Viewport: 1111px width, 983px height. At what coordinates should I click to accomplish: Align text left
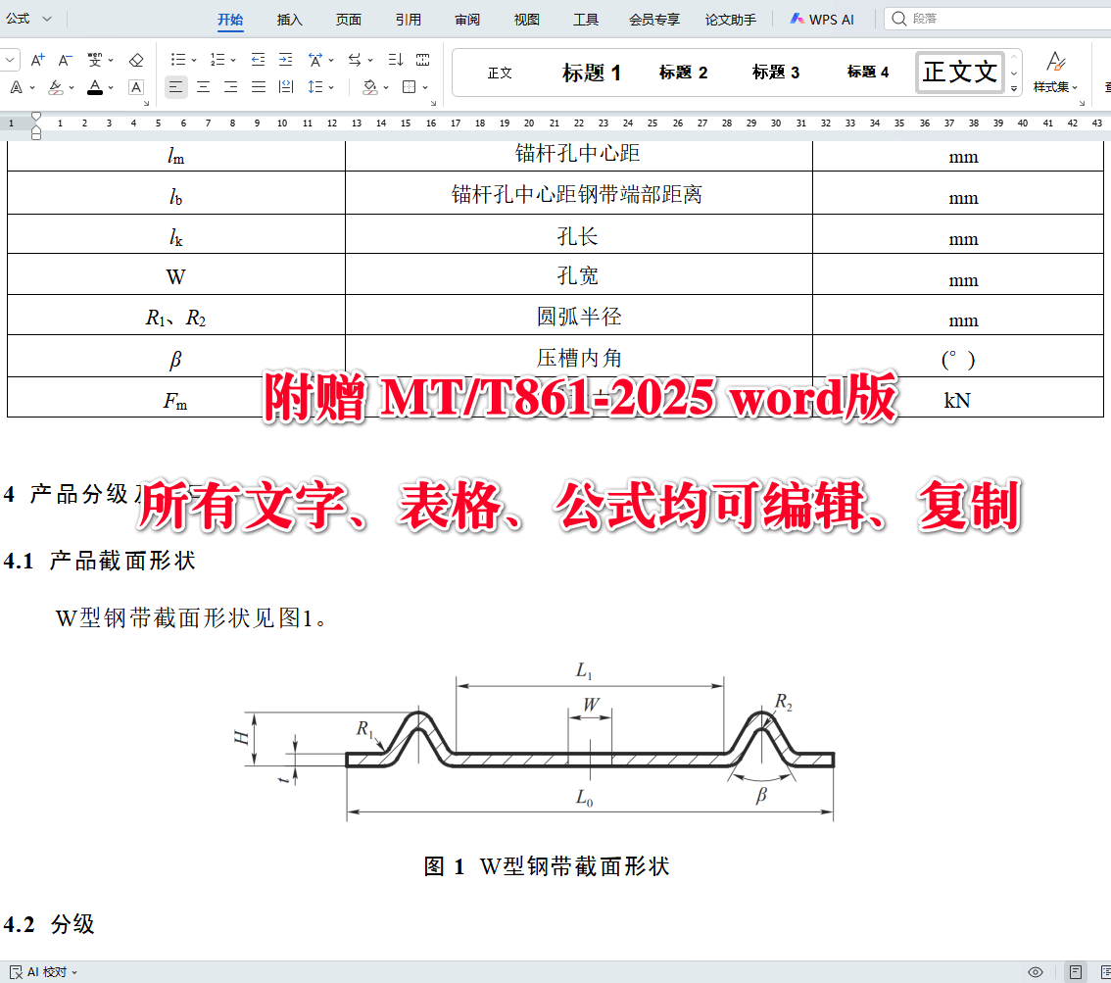pyautogui.click(x=175, y=87)
